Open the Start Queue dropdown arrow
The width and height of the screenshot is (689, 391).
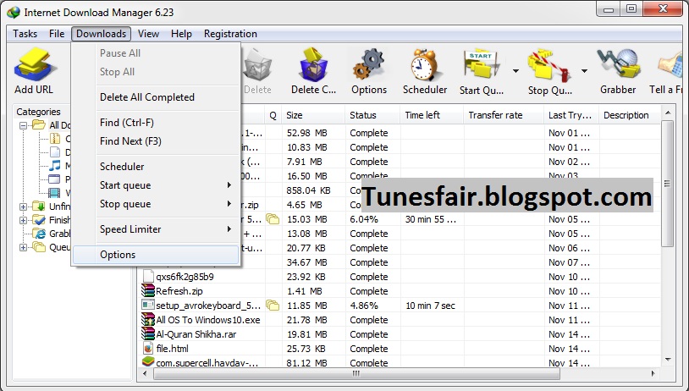[515, 71]
